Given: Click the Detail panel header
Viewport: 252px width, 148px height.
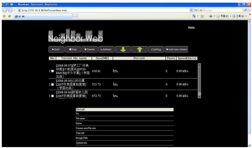Looking at the screenshot, I should 125,110.
